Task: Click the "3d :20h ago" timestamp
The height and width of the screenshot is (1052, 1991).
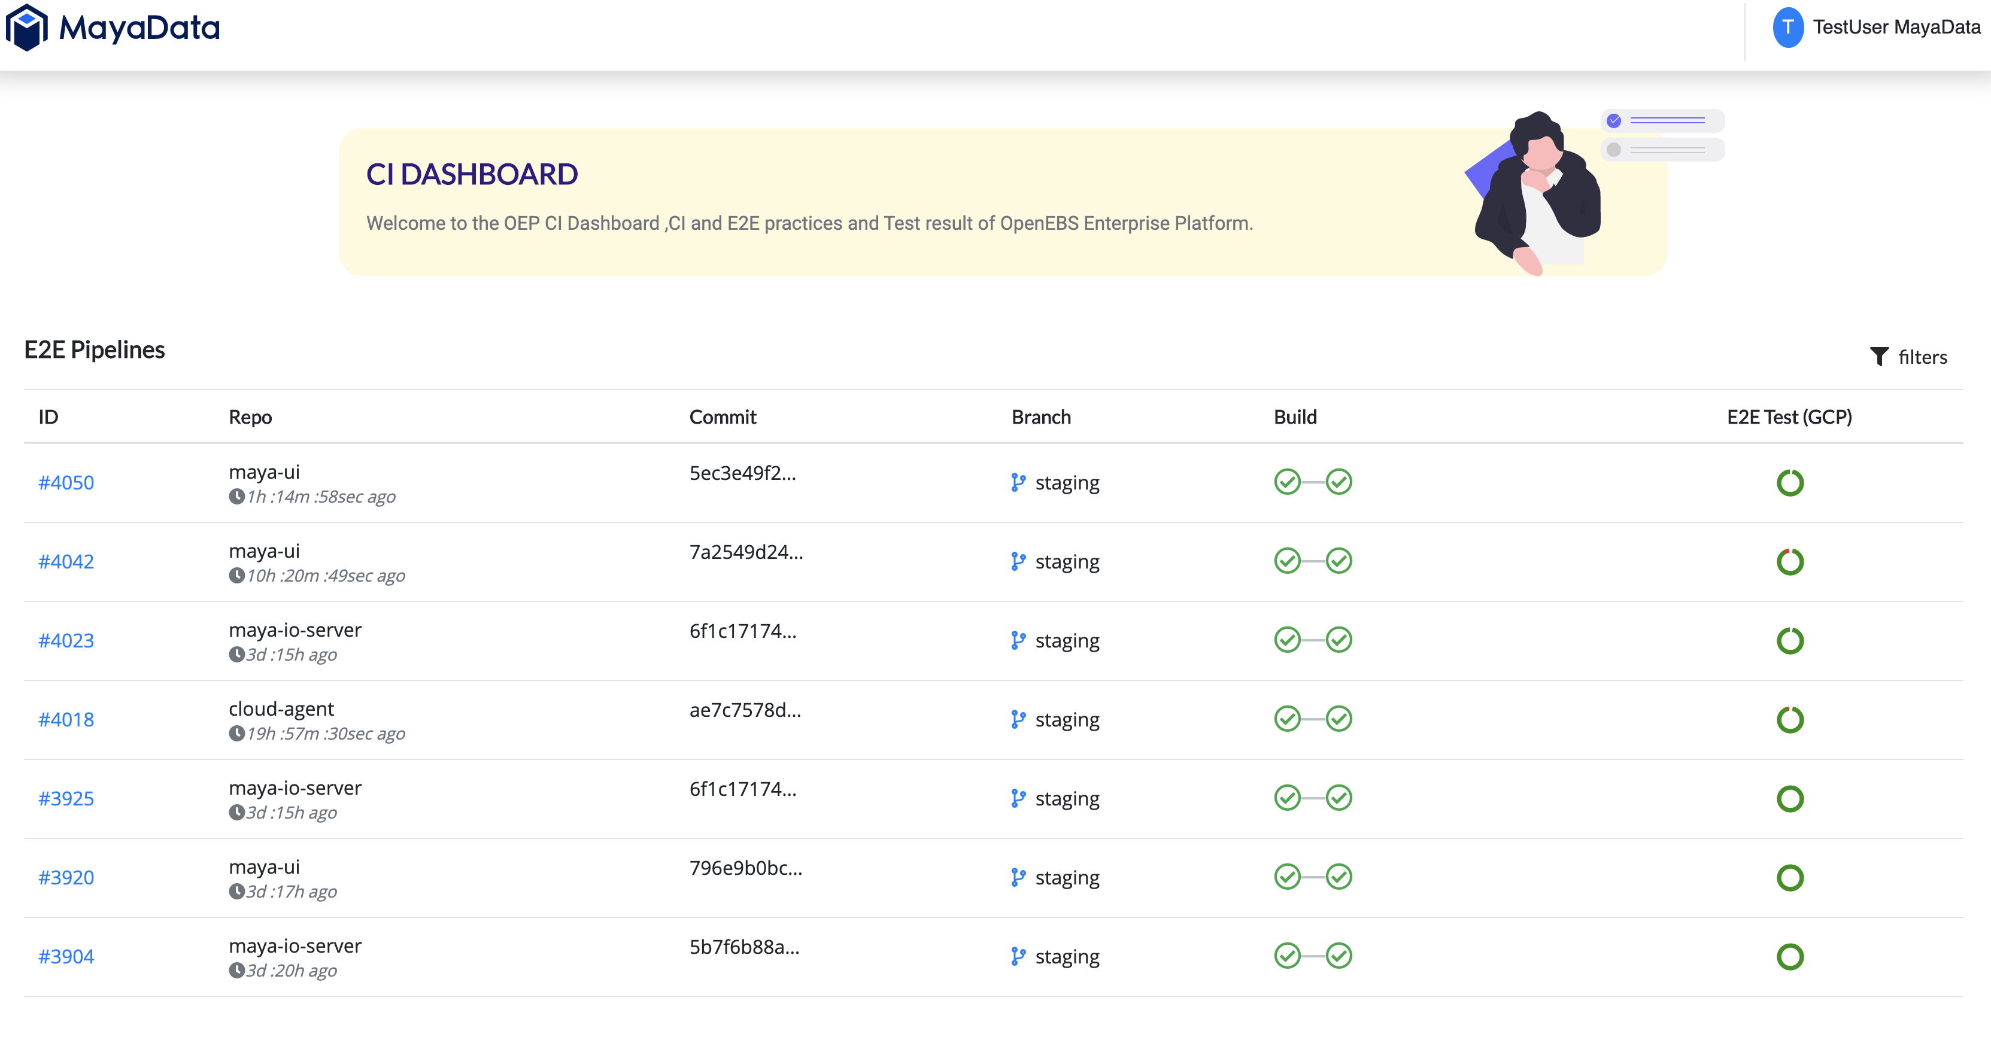Action: (x=292, y=970)
